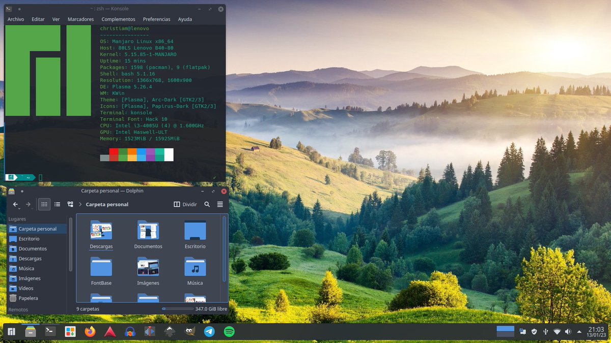Image resolution: width=611 pixels, height=343 pixels.
Task: Expand the hidden system tray icons
Action: click(579, 331)
